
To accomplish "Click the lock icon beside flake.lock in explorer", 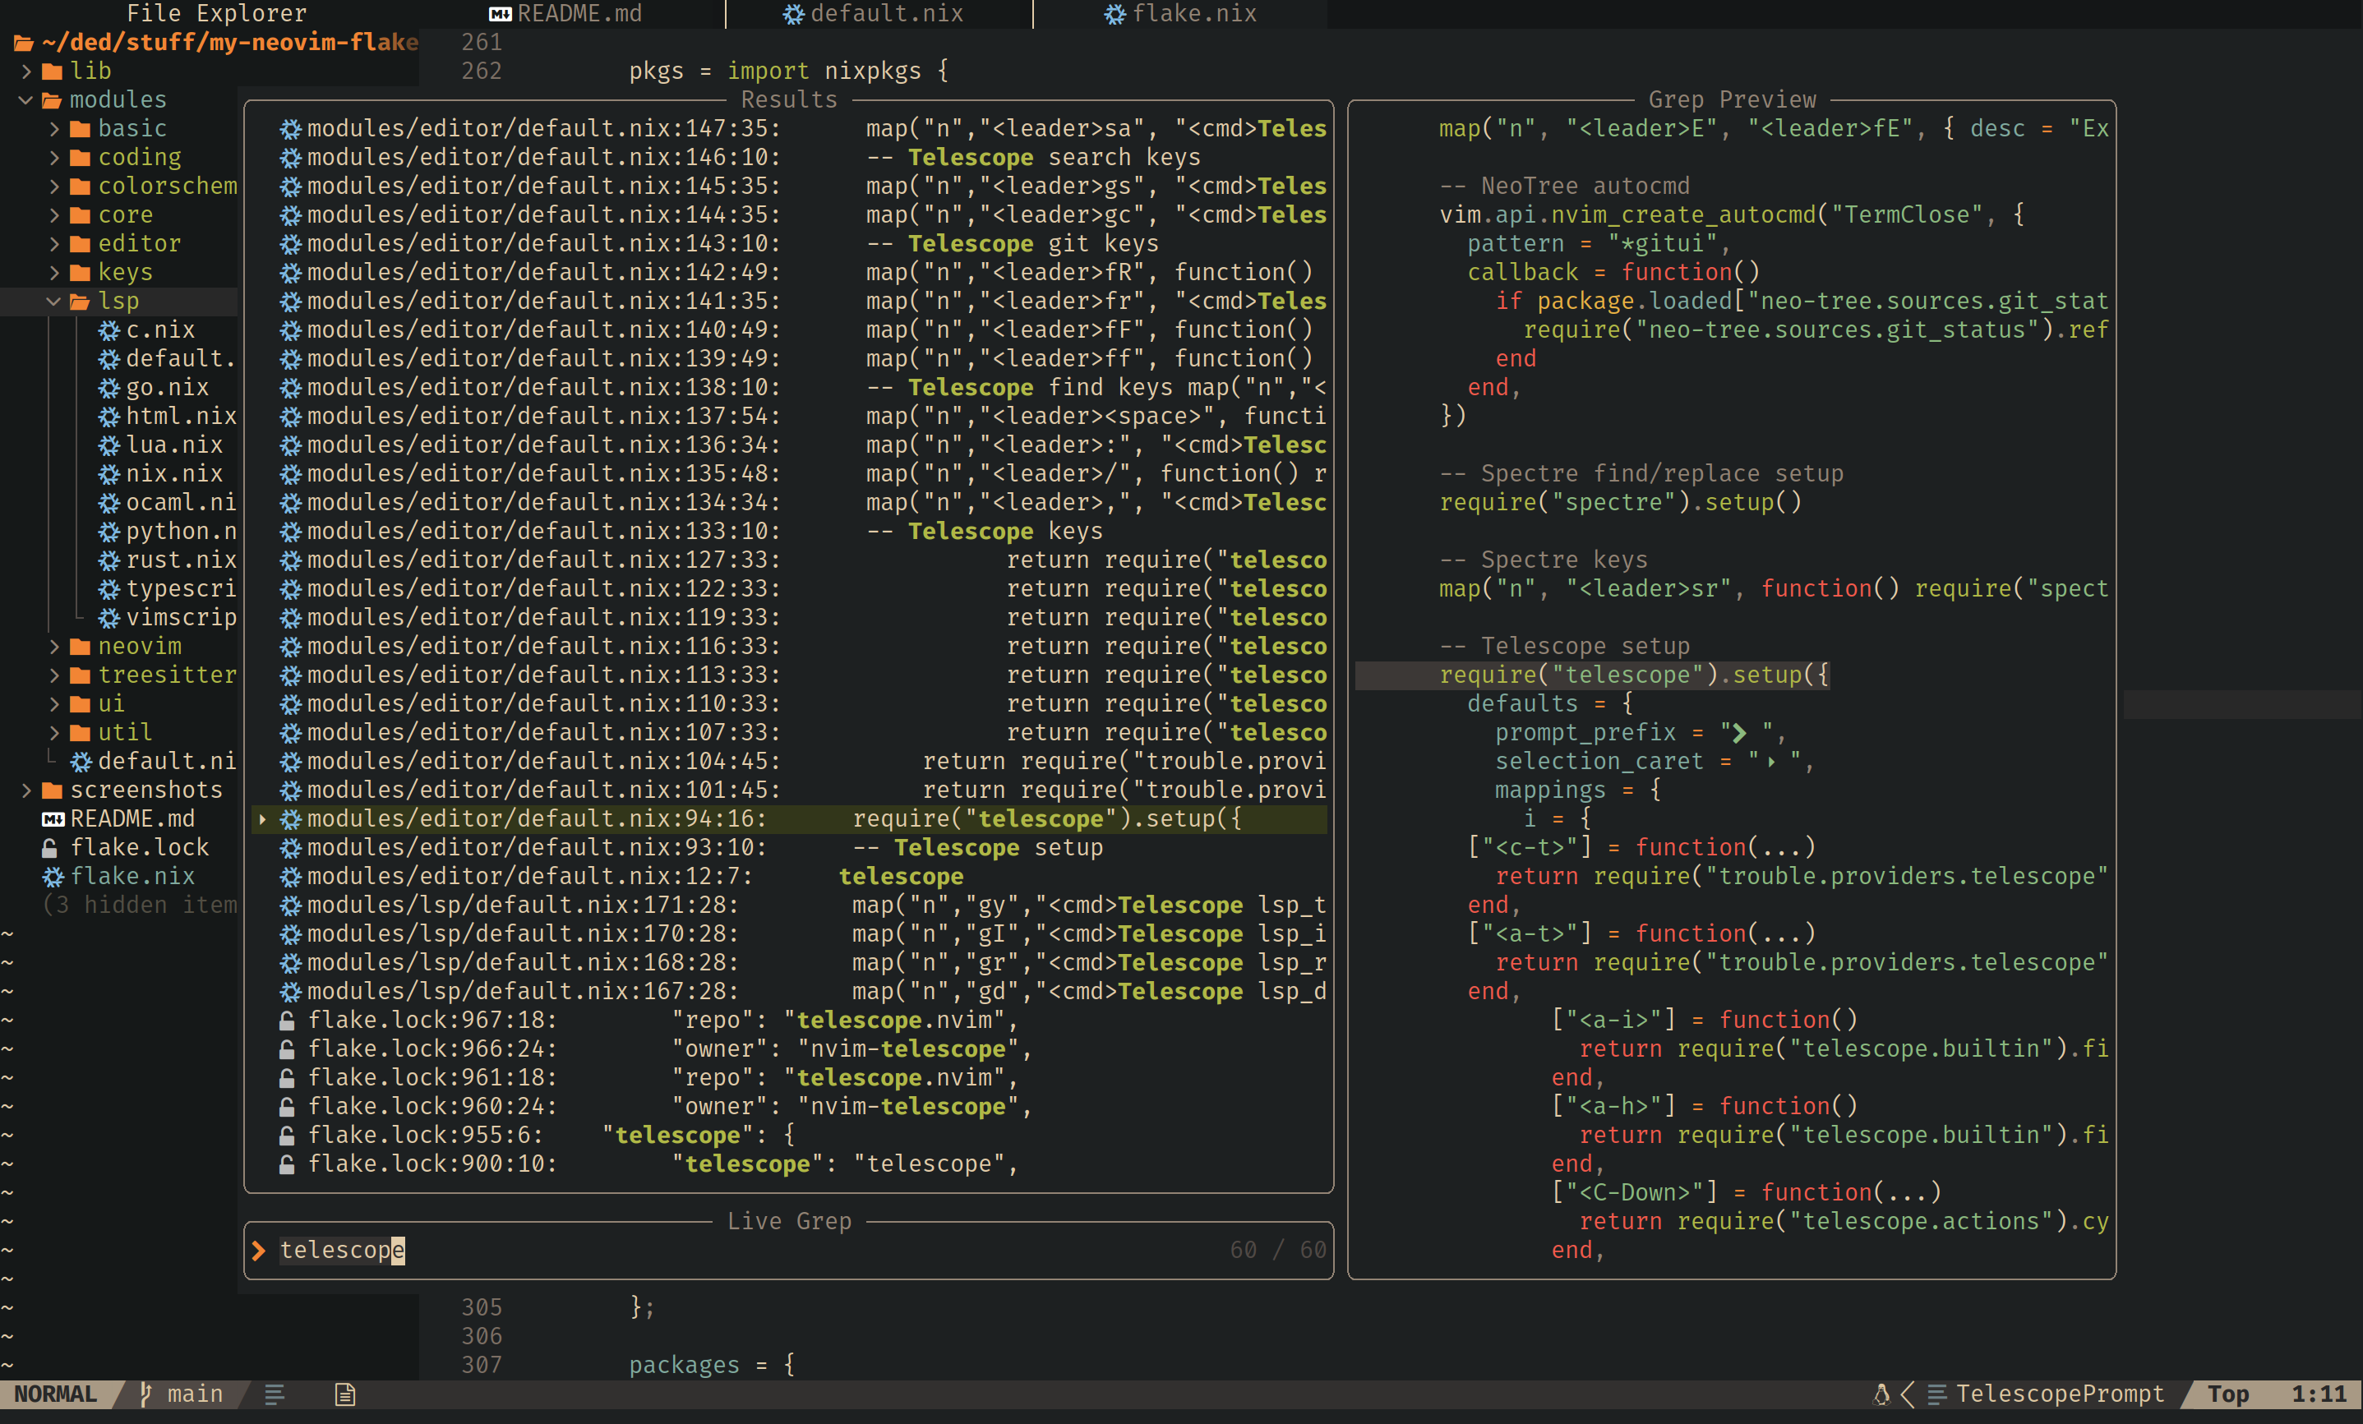I will 50,848.
